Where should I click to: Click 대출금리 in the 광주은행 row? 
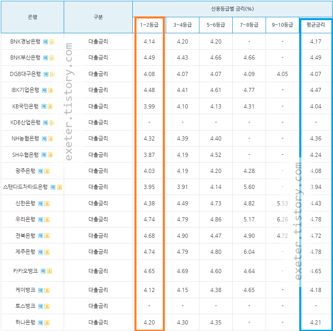tap(98, 171)
